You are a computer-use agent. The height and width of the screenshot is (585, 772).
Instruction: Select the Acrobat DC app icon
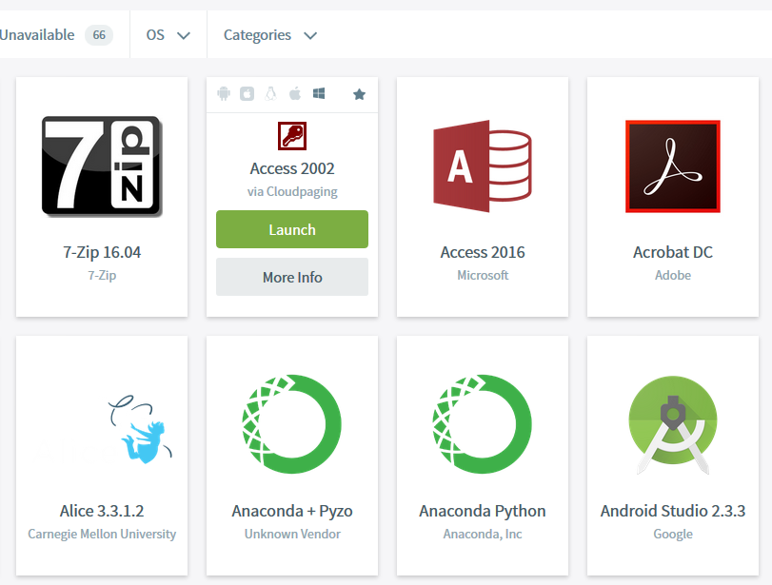coord(672,166)
